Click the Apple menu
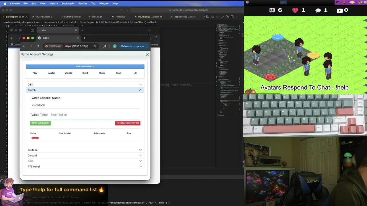367x206 pixels. pos(5,3)
